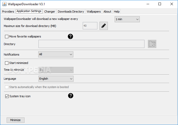
Task: Open help for System tray icon
Action: click(x=71, y=96)
